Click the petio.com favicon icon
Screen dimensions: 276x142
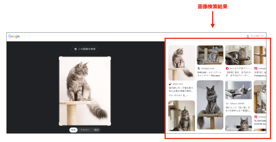(x=170, y=84)
